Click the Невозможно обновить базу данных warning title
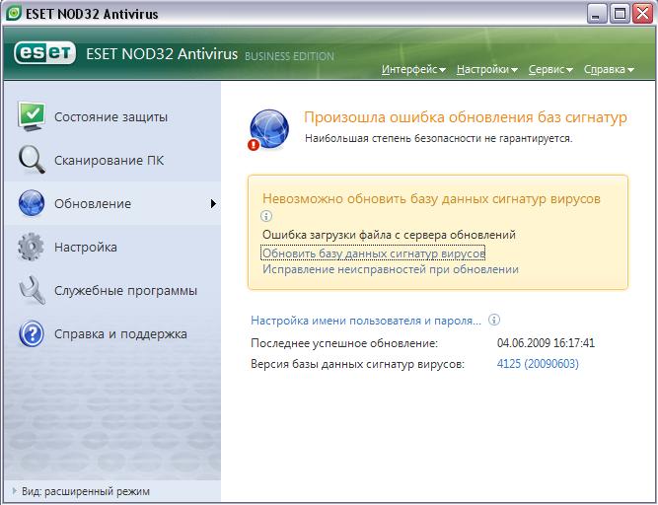Viewport: 658px width, 505px height. 431,198
